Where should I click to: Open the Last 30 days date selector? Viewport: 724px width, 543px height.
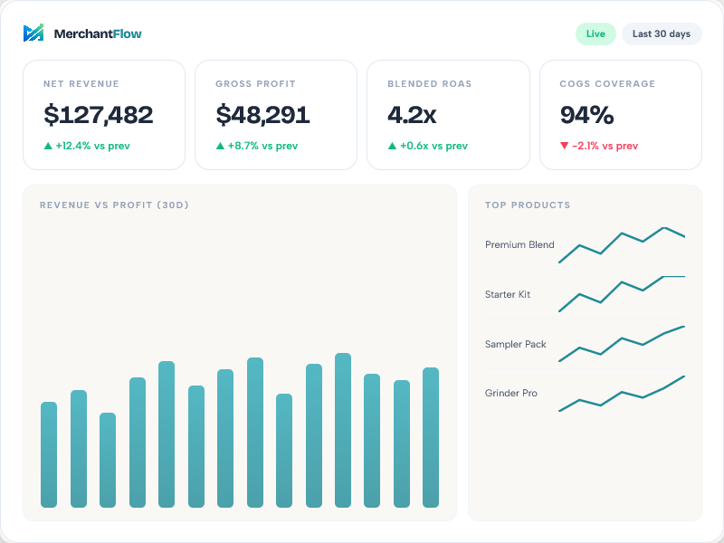click(660, 33)
